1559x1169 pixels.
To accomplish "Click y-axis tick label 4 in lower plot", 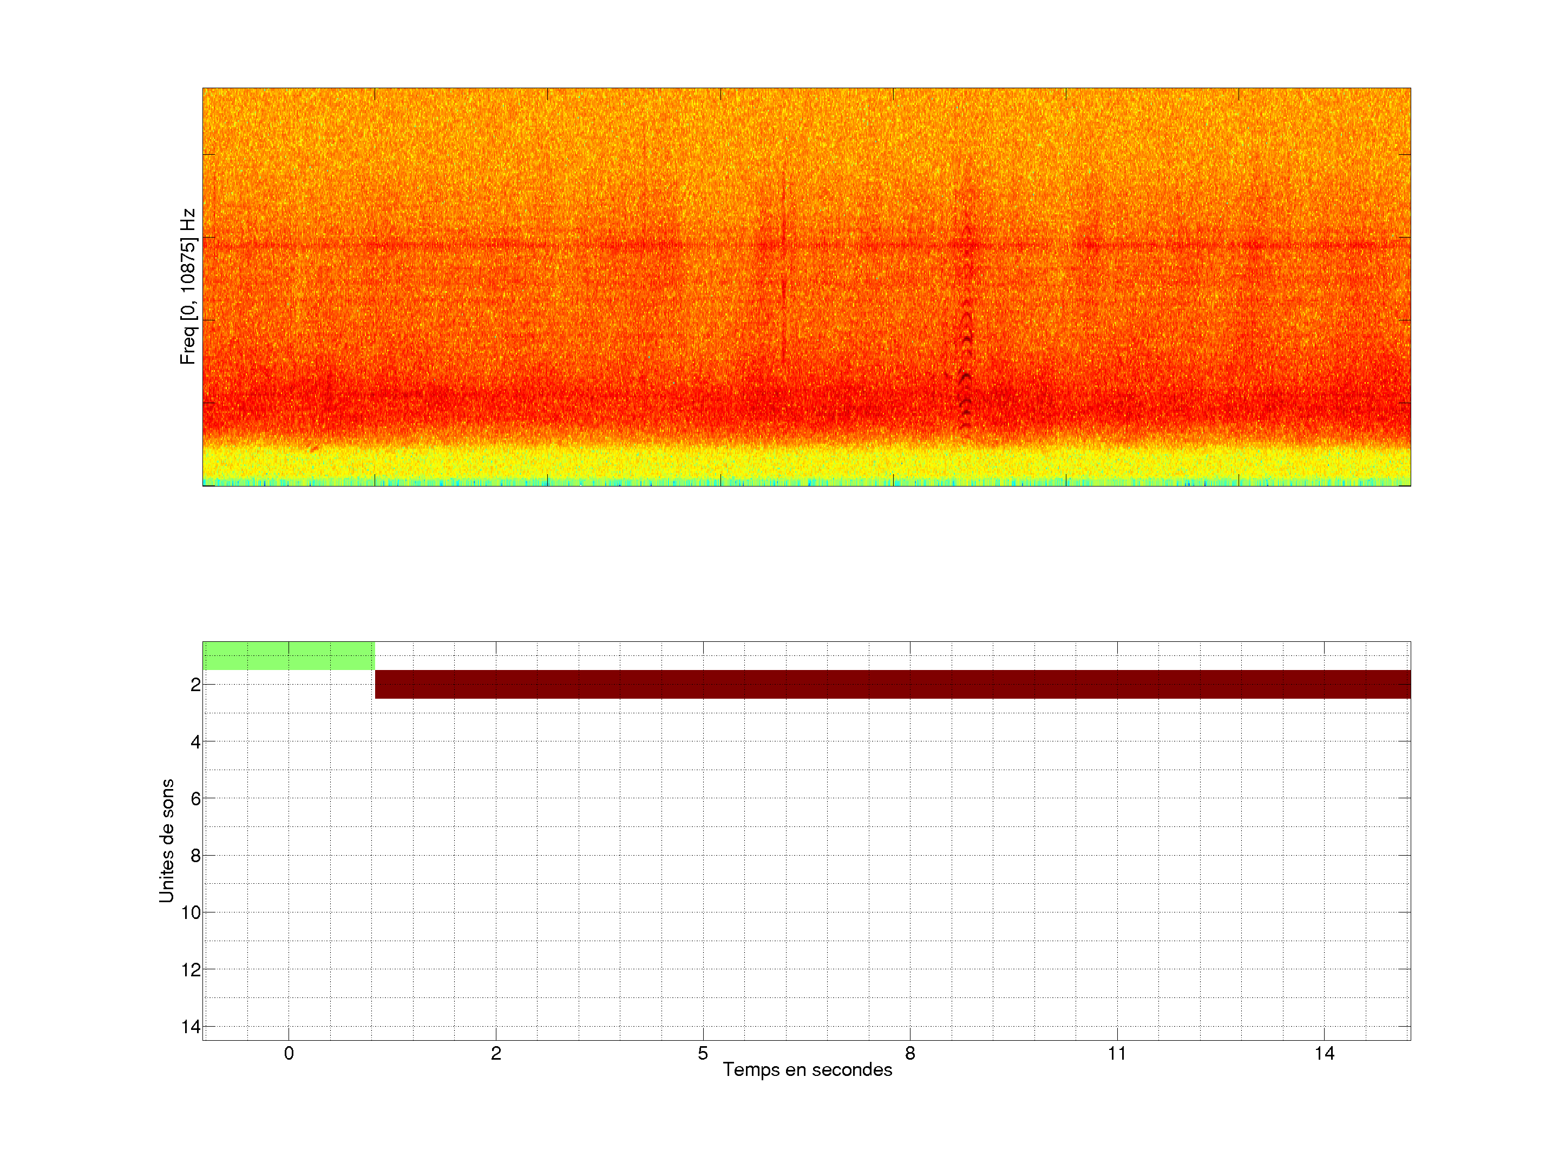I will click(195, 741).
